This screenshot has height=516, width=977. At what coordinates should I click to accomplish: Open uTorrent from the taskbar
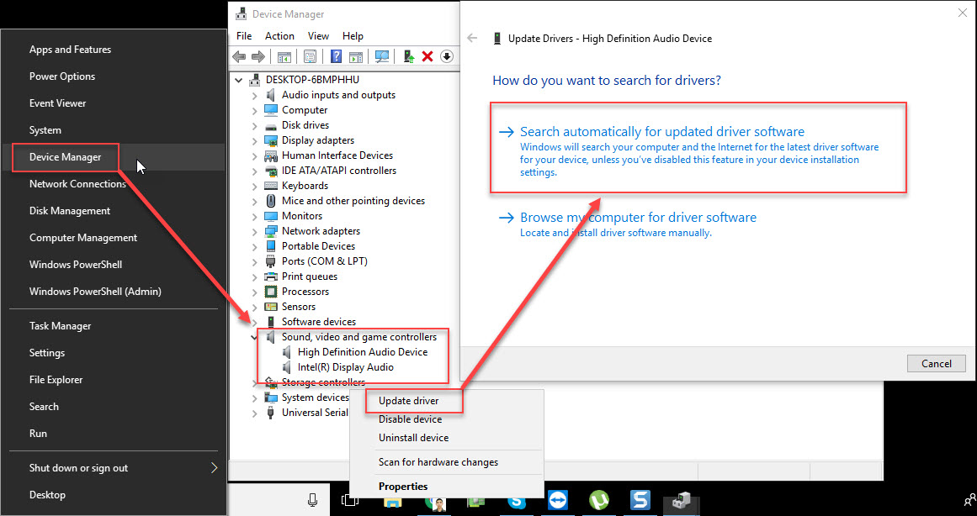(x=599, y=500)
